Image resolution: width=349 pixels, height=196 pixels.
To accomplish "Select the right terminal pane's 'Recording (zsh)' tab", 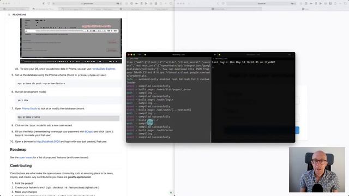I will pos(221,59).
